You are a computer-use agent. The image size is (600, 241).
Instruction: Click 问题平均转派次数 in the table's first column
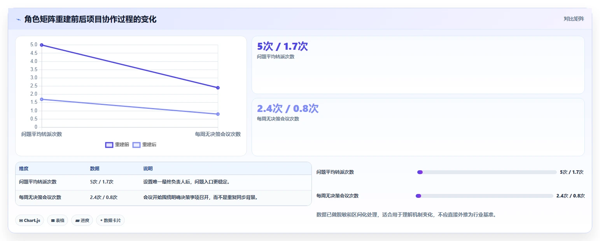click(38, 182)
